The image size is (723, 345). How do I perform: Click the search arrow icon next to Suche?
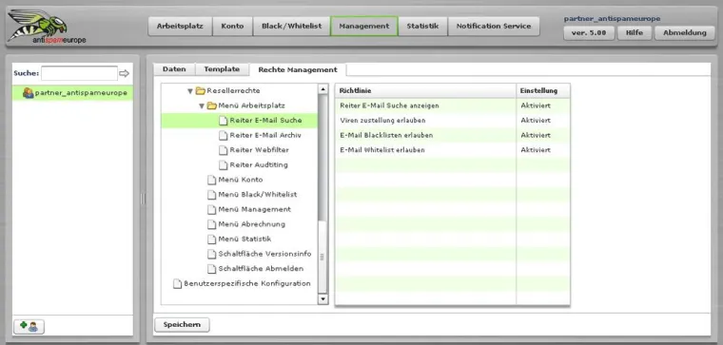point(124,73)
